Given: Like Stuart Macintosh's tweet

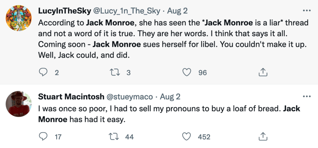Looking at the screenshot, I should 187,136.
